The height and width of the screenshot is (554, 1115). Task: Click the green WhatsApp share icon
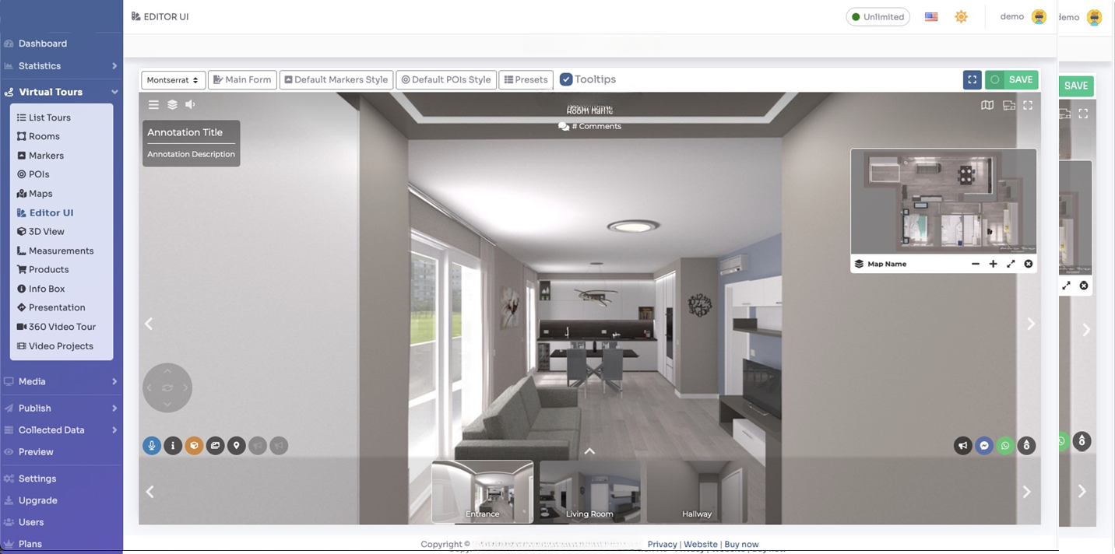1004,445
